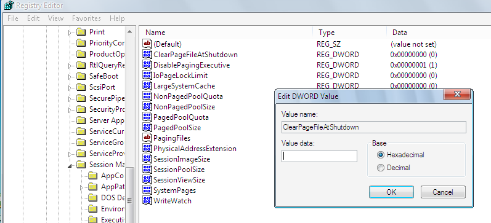Expand the SafeBoot key node
Screen dimensions: 491x223
70,76
